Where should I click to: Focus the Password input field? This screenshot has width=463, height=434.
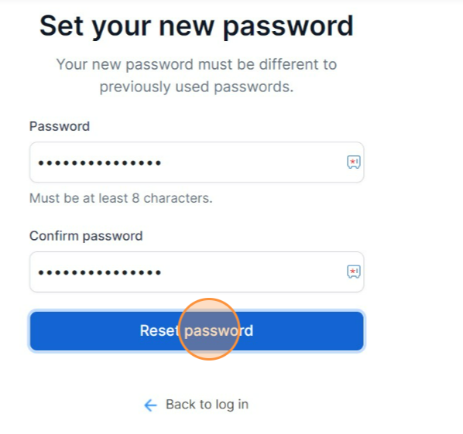[x=197, y=162]
